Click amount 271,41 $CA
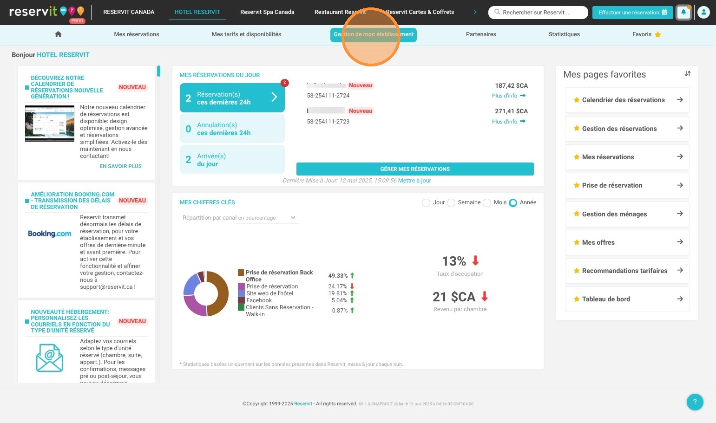The height and width of the screenshot is (423, 716). click(511, 111)
